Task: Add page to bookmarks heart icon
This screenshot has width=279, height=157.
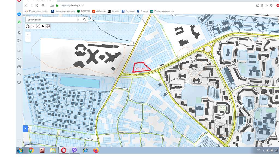Action: click(271, 5)
